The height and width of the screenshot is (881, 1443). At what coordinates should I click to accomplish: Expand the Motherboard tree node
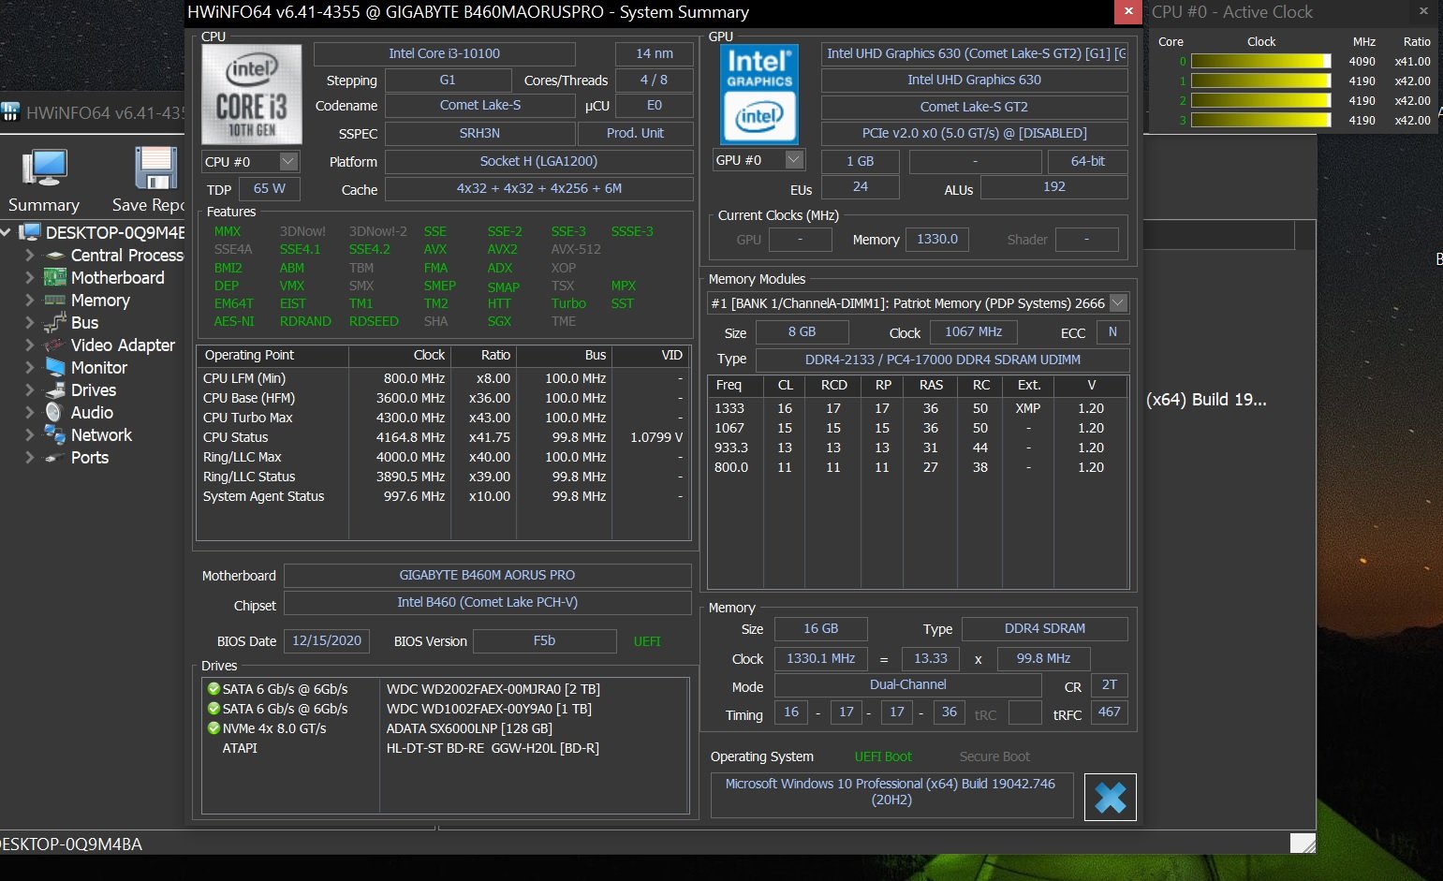[x=29, y=278]
